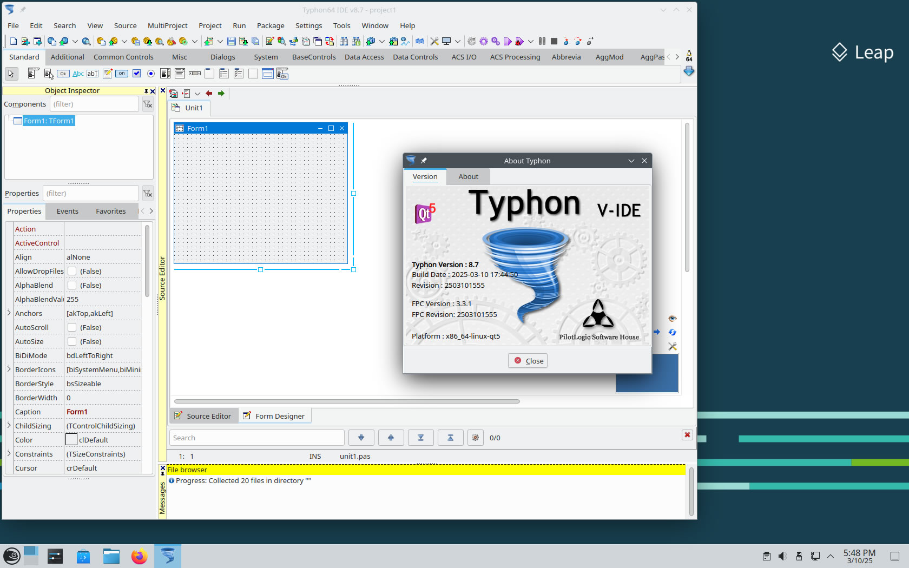The width and height of the screenshot is (909, 568).
Task: Switch to the Events tab in Object Inspector
Action: [x=67, y=211]
